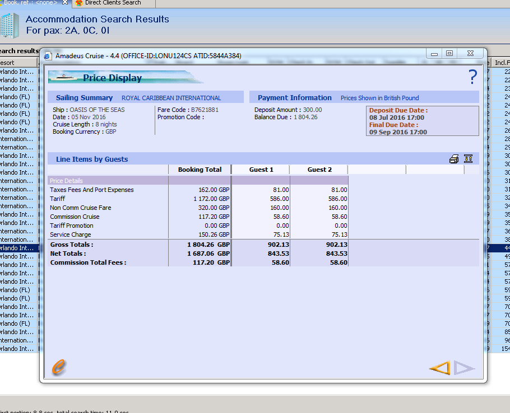Click the Resort column header in background list
The width and height of the screenshot is (510, 413).
[x=18, y=63]
